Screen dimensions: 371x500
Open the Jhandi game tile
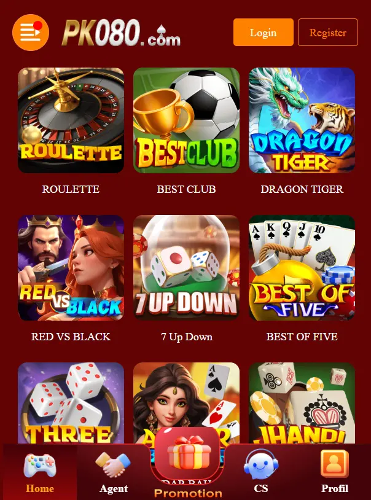coord(302,403)
